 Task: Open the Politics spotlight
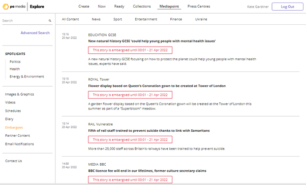point(15,62)
